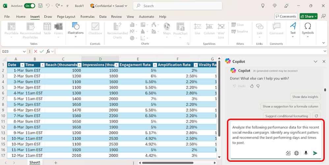This screenshot has height=165, width=329.
Task: Click the green Share button
Action: pyautogui.click(x=309, y=16)
